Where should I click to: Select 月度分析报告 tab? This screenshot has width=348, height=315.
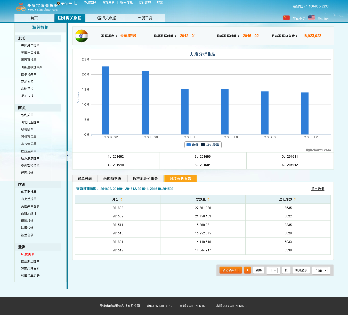(181, 178)
